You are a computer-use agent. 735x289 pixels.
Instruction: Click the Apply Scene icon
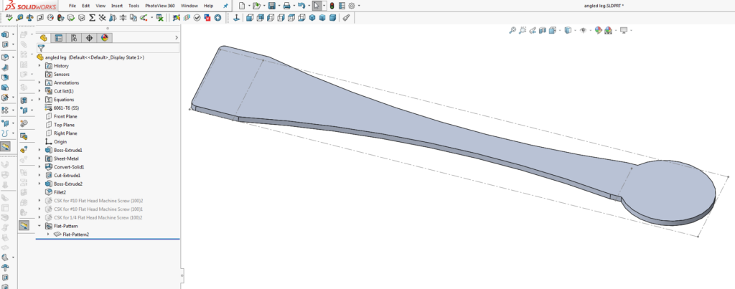point(609,30)
